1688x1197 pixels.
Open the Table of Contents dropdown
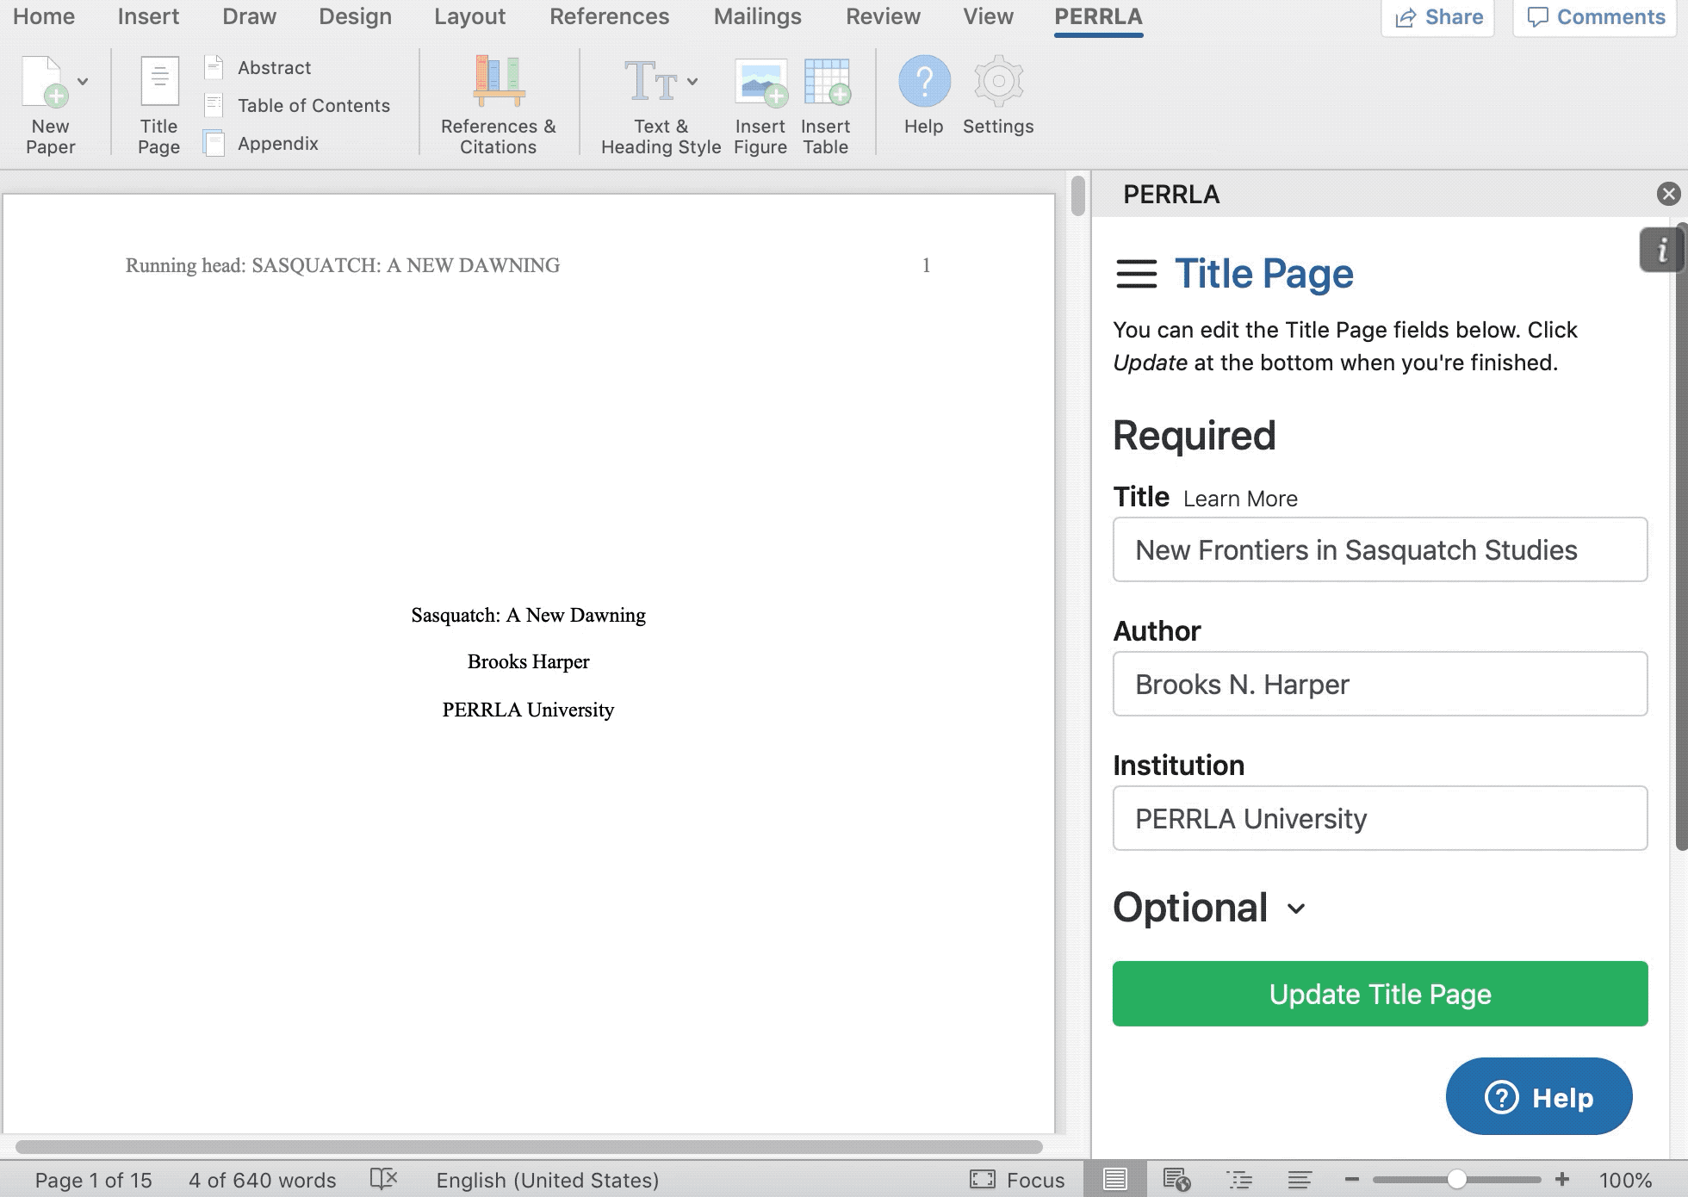pyautogui.click(x=313, y=103)
